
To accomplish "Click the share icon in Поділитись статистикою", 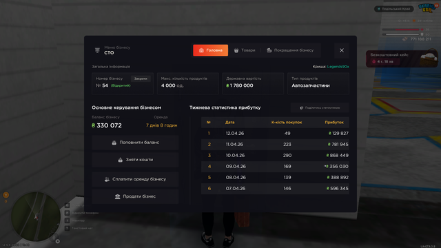I will pos(302,107).
